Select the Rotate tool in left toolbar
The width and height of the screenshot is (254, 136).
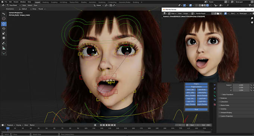(4, 29)
